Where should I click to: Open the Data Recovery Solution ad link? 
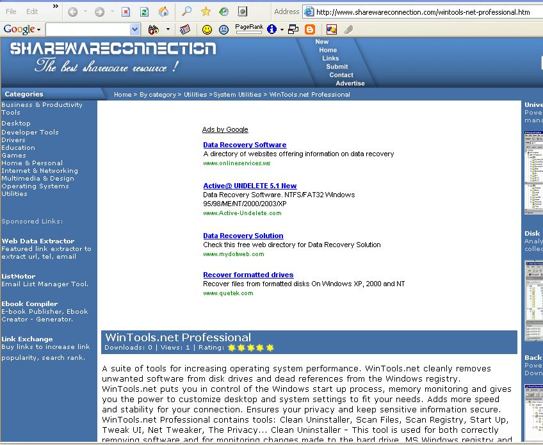[x=243, y=236]
